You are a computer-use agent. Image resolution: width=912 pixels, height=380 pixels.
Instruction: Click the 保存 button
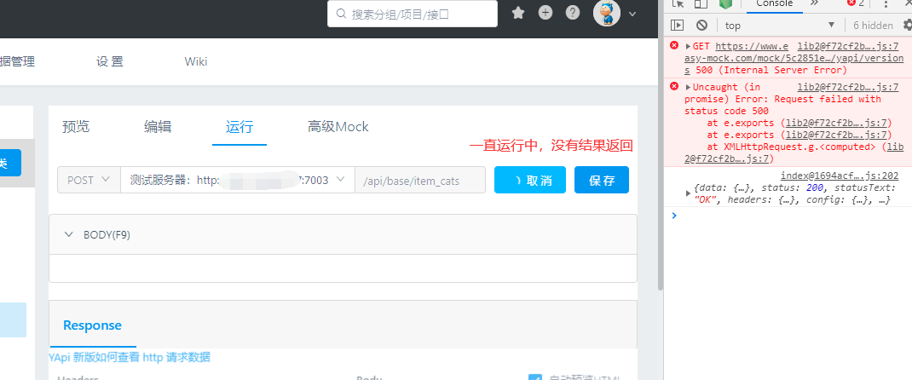(602, 180)
